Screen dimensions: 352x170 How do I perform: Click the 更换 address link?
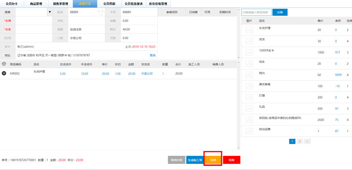[153, 55]
